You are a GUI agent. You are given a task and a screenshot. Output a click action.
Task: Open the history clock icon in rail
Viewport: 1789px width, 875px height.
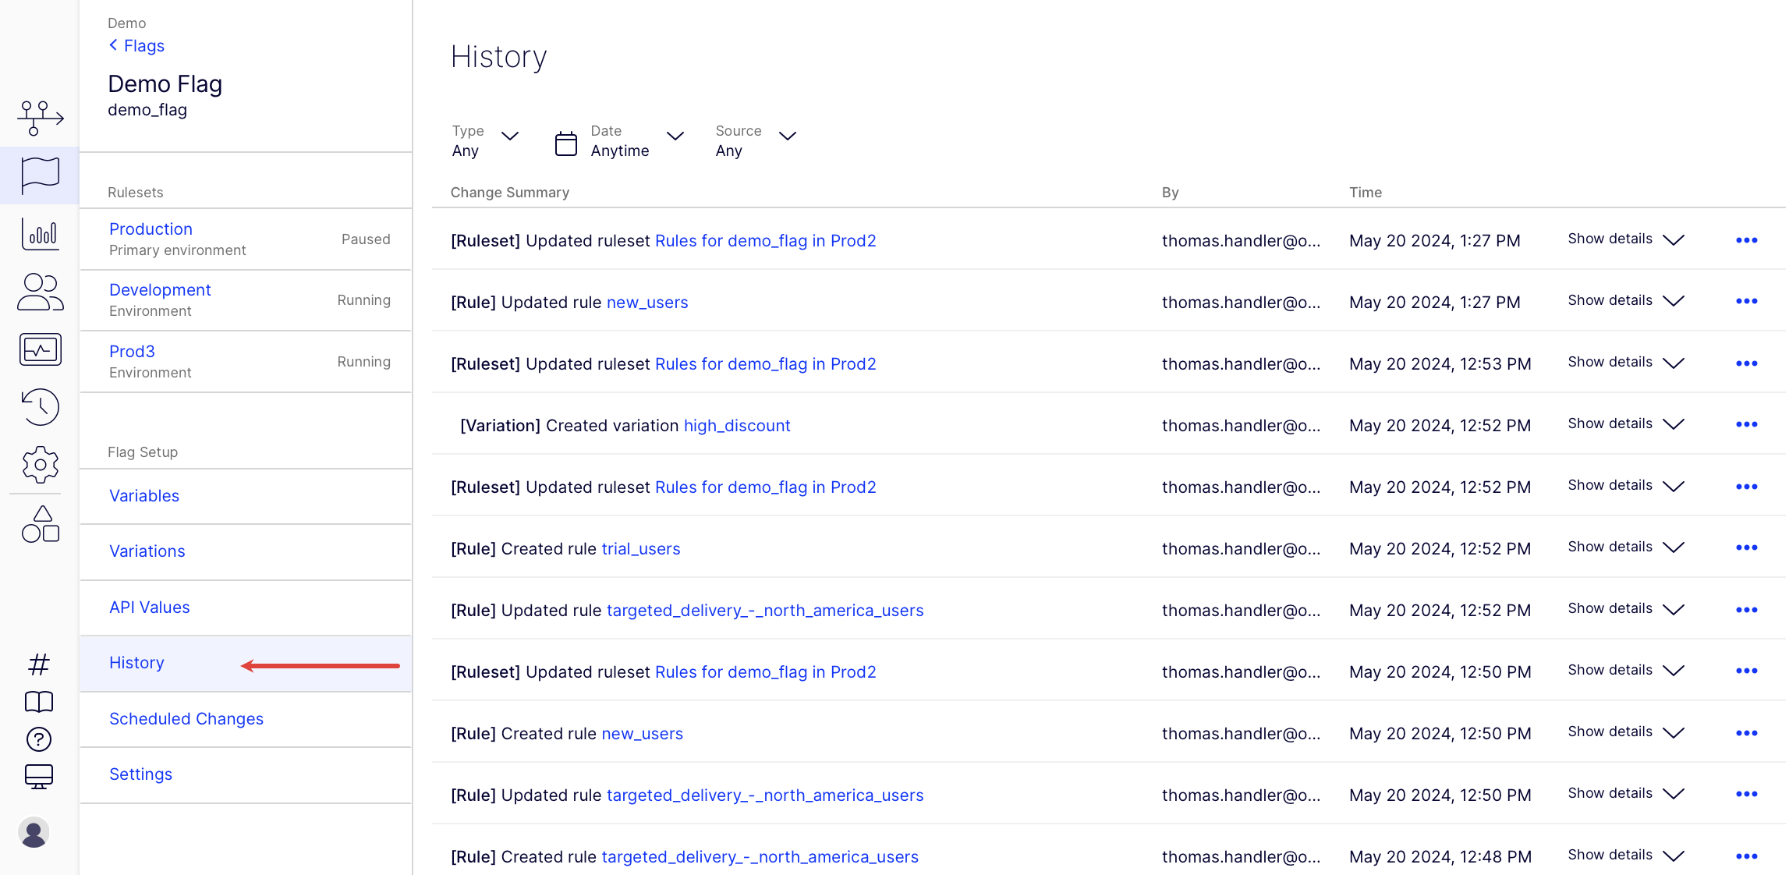point(40,407)
